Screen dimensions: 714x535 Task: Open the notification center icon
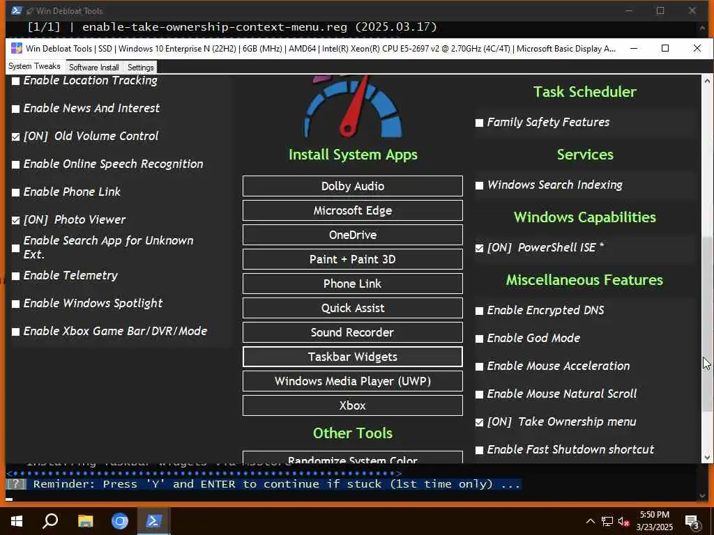coord(692,522)
